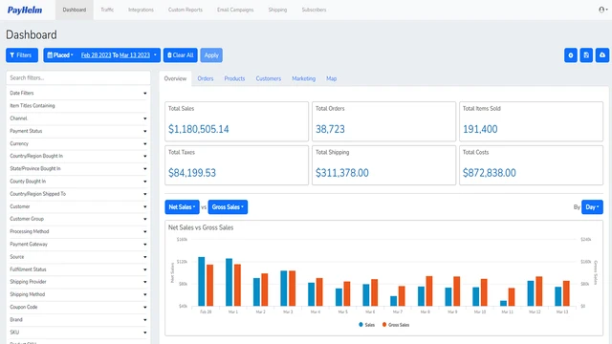Click the Total Orders 38,723 value
Viewport: 612px width, 344px height.
[x=330, y=129]
